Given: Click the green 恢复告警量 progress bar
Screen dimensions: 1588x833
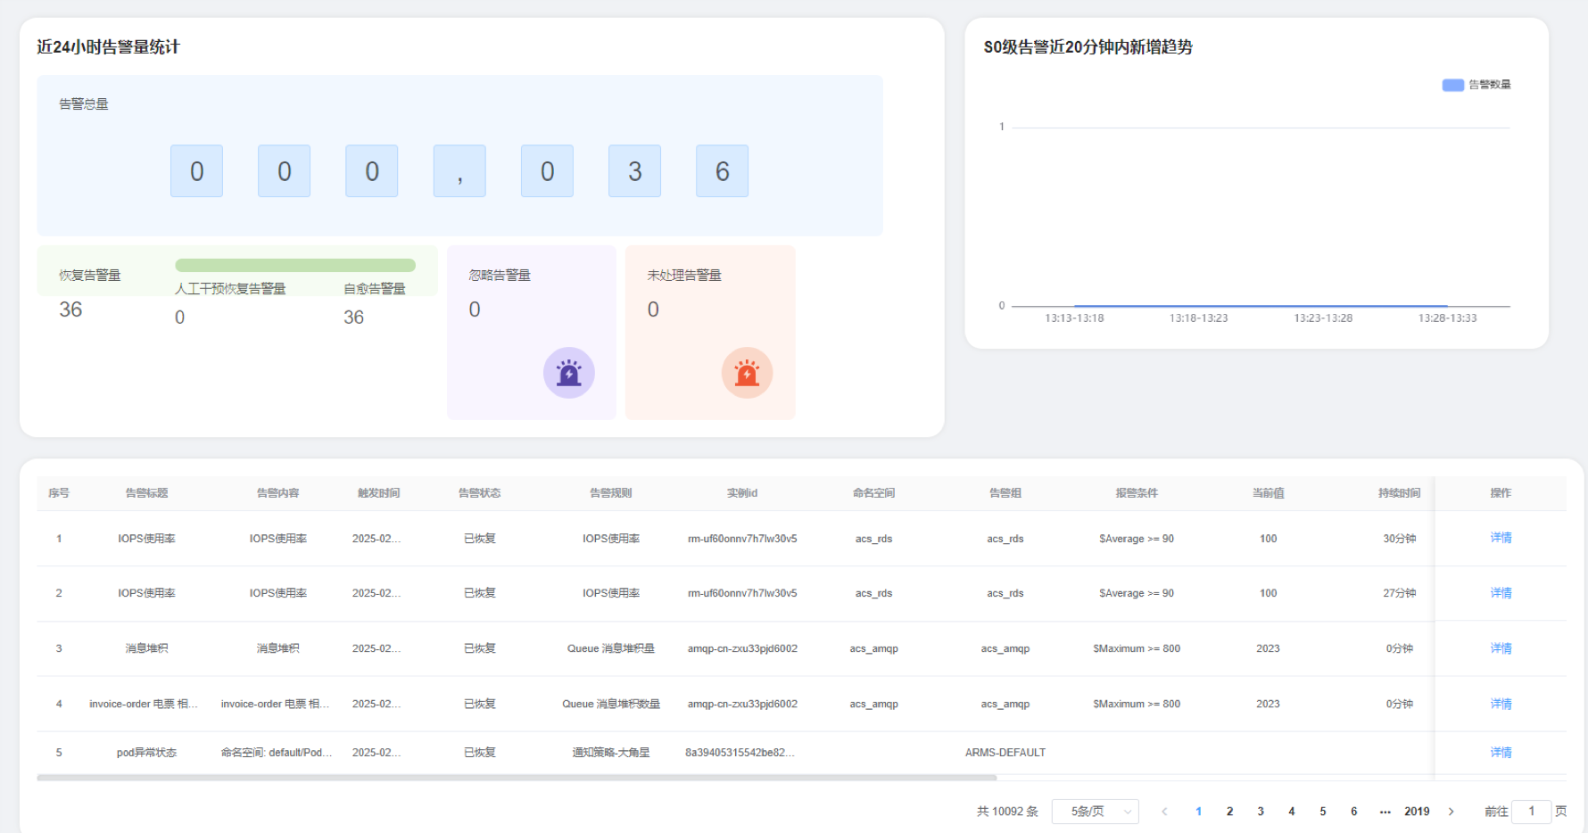Looking at the screenshot, I should [x=295, y=265].
